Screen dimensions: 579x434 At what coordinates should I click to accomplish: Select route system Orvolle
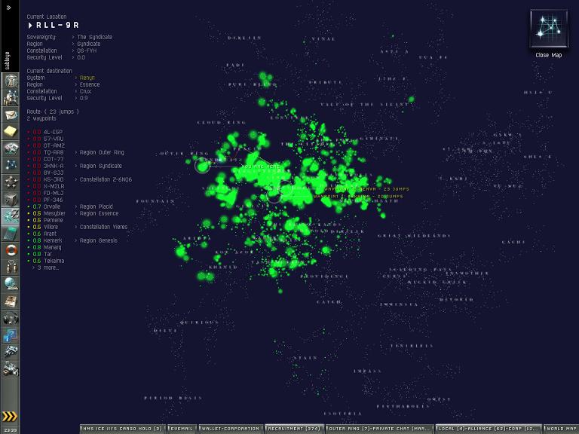click(x=52, y=206)
